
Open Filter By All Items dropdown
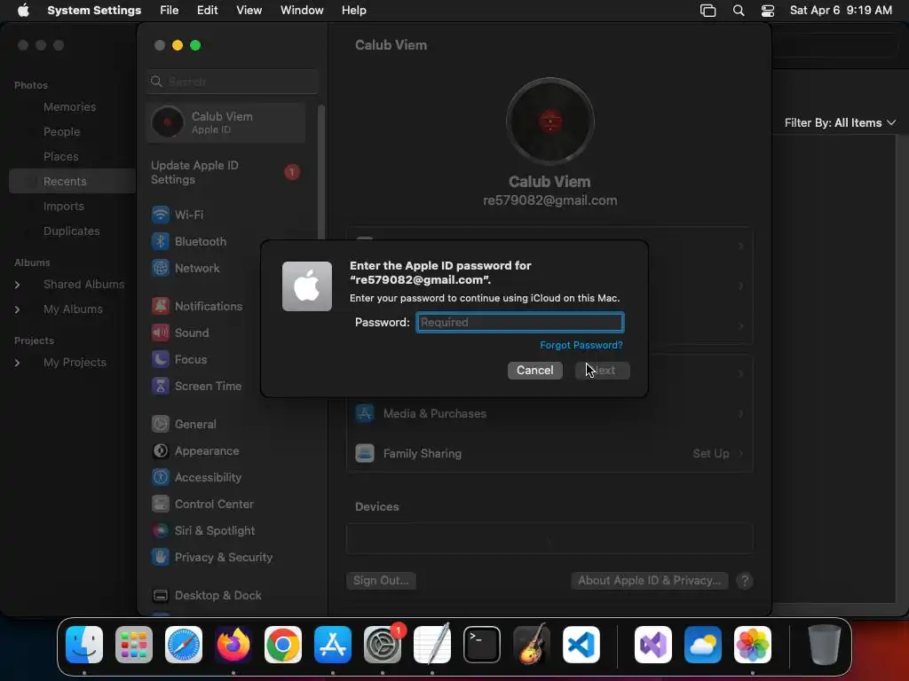tap(840, 122)
